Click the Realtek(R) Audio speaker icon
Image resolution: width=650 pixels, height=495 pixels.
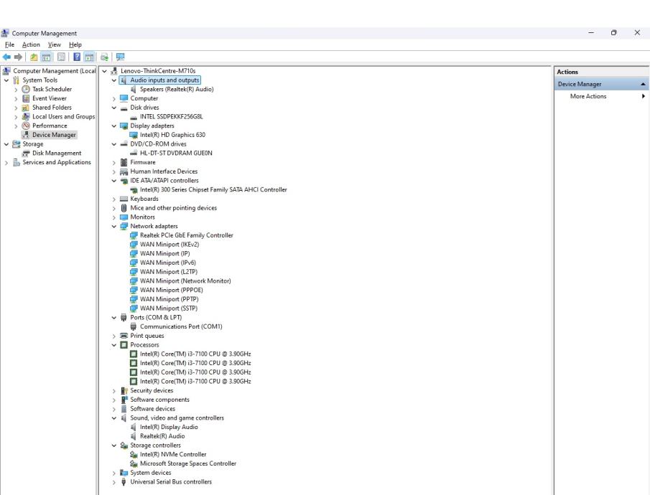(x=134, y=436)
